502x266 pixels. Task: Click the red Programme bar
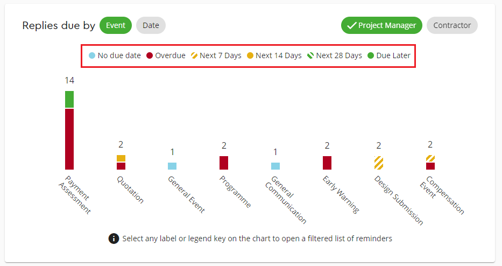[x=224, y=163]
